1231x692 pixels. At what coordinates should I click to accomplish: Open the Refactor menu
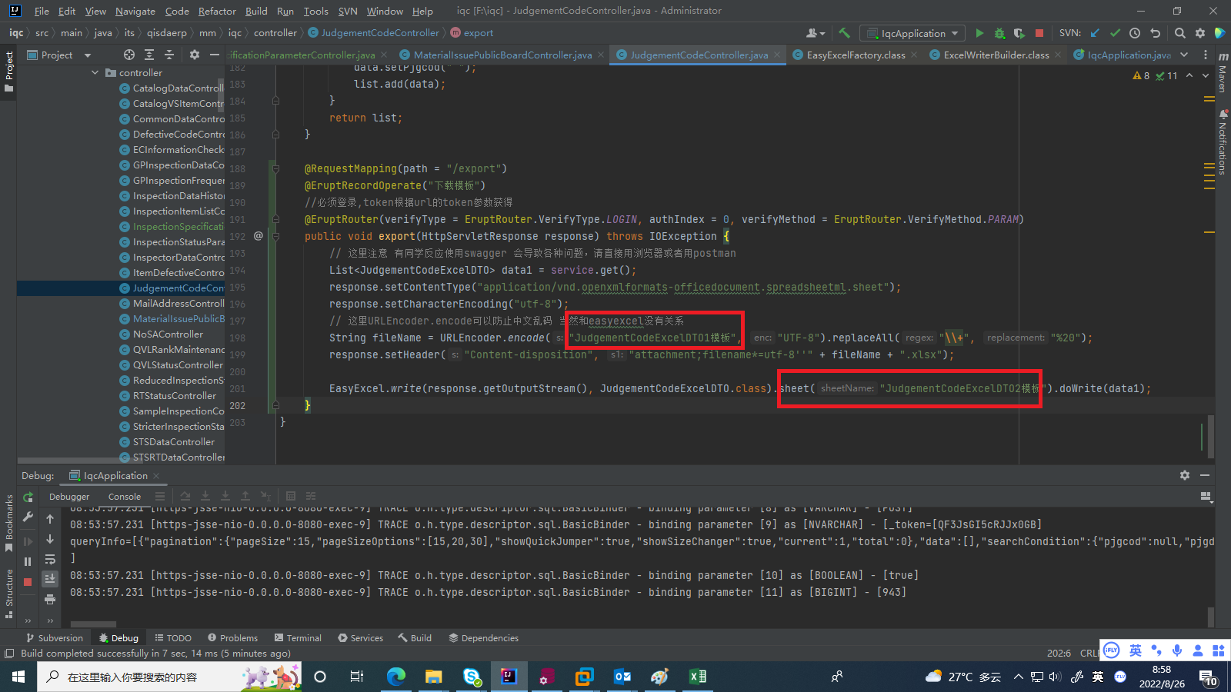(217, 11)
